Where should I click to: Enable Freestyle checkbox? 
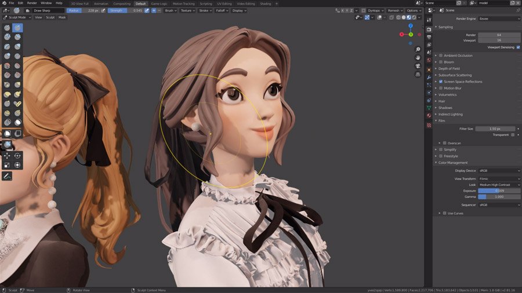coord(441,156)
